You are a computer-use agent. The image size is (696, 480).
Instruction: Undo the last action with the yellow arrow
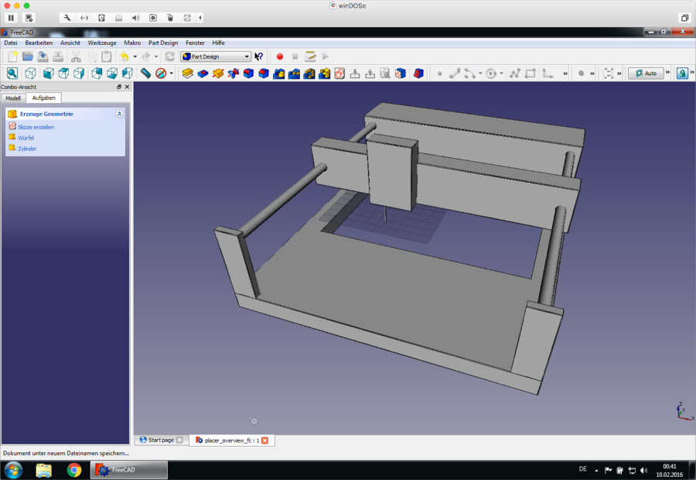125,57
